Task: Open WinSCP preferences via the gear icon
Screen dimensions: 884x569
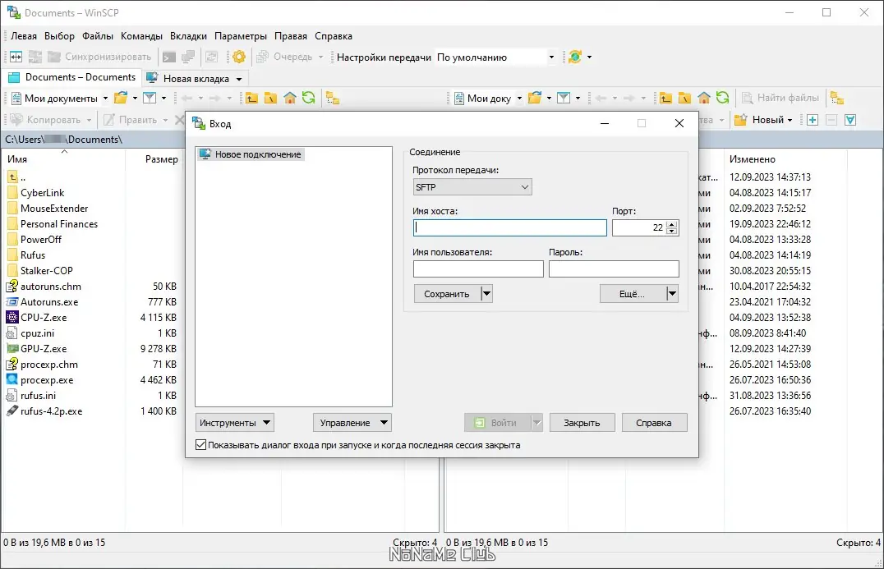Action: [239, 57]
